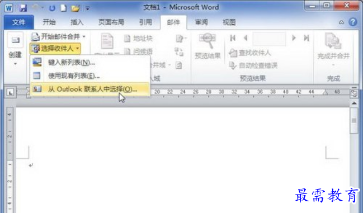Save the document using the floppy disk icon
This screenshot has width=363, height=213.
tap(23, 8)
